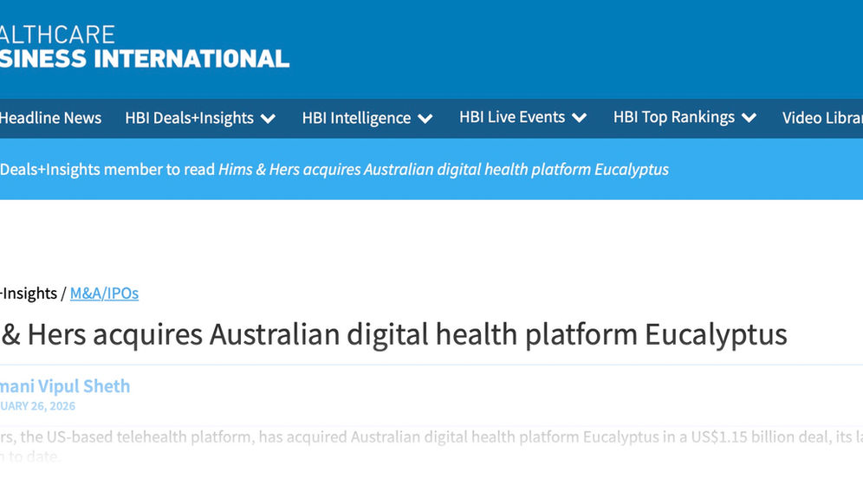Select the article summary mentioning US$1.15 billion
Image resolution: width=863 pixels, height=485 pixels.
click(x=431, y=447)
